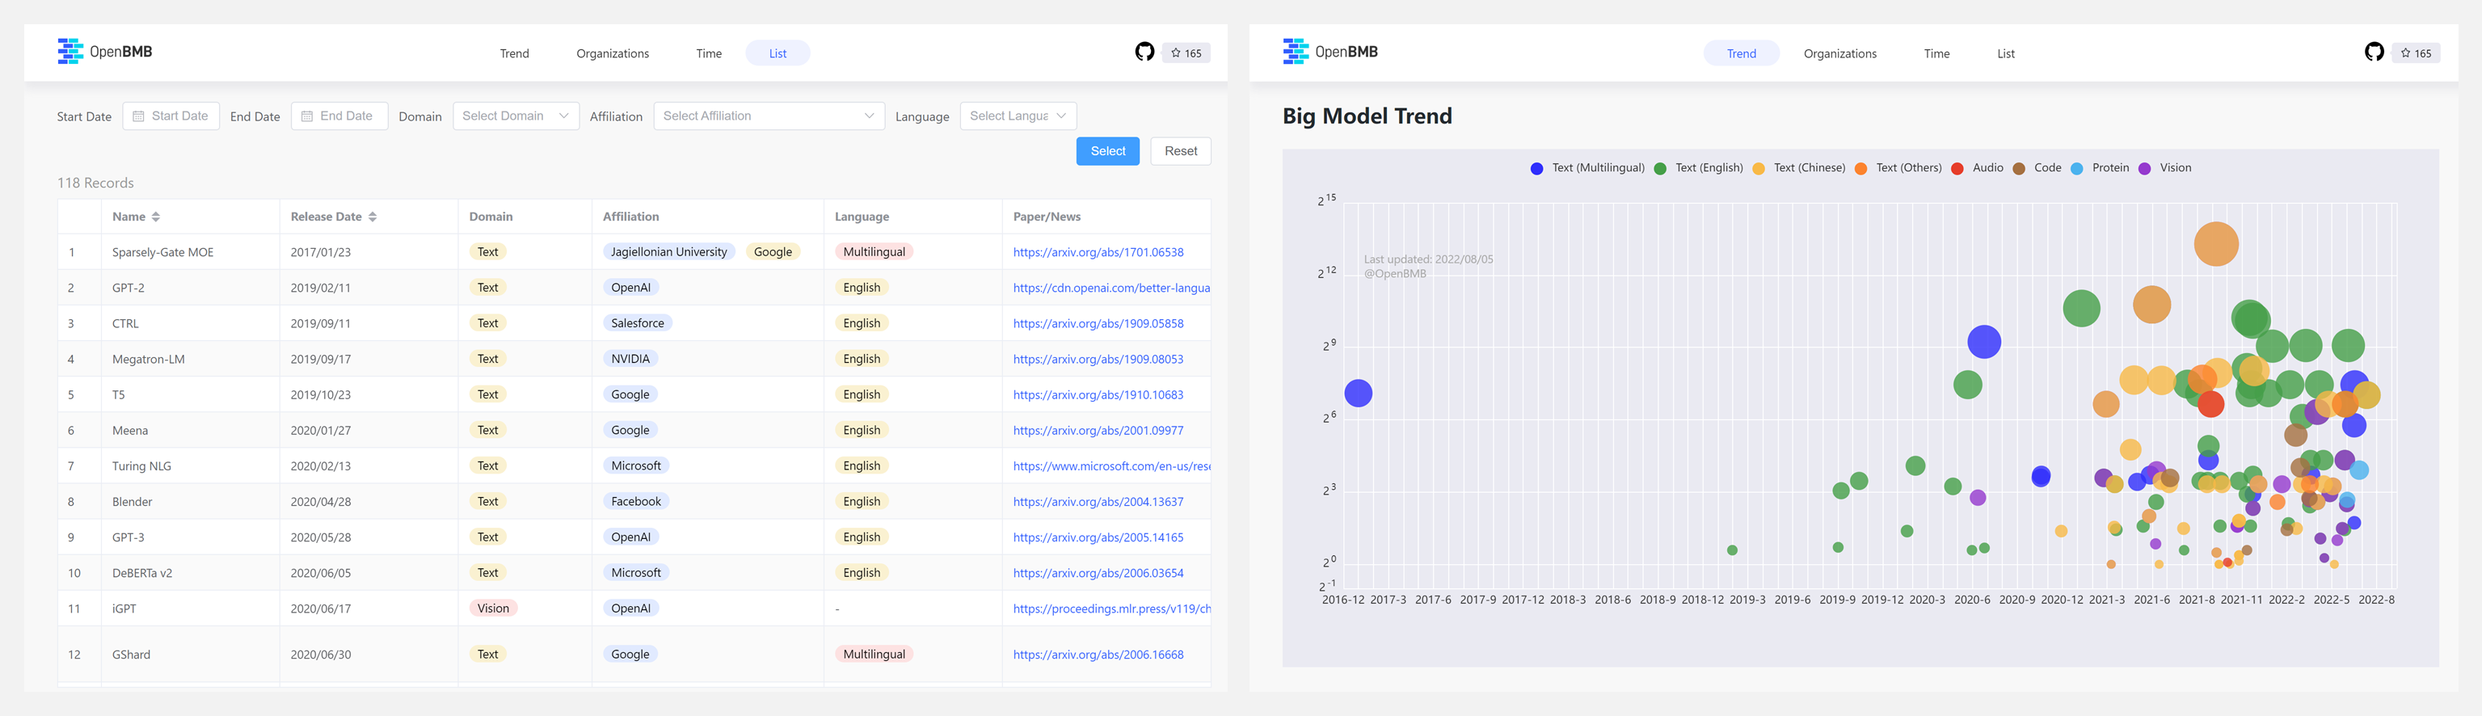Toggle Audio legend entry

coord(1977,169)
